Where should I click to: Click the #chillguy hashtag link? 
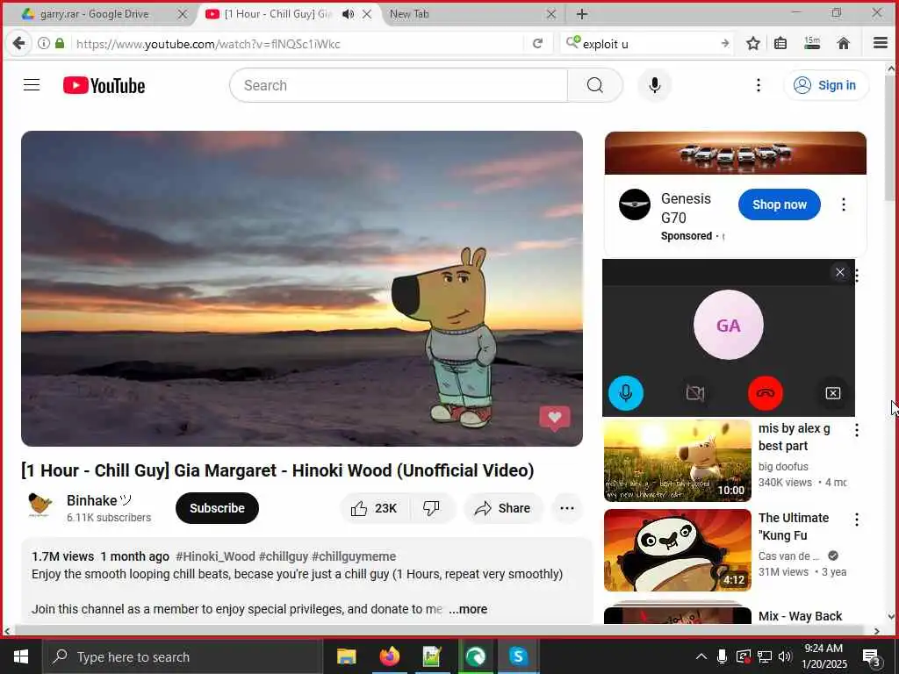tap(284, 556)
